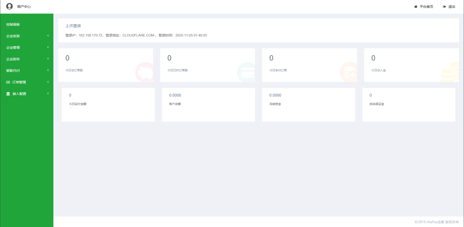
Task: Click the home icon beside 平台首页
Action: click(x=416, y=7)
